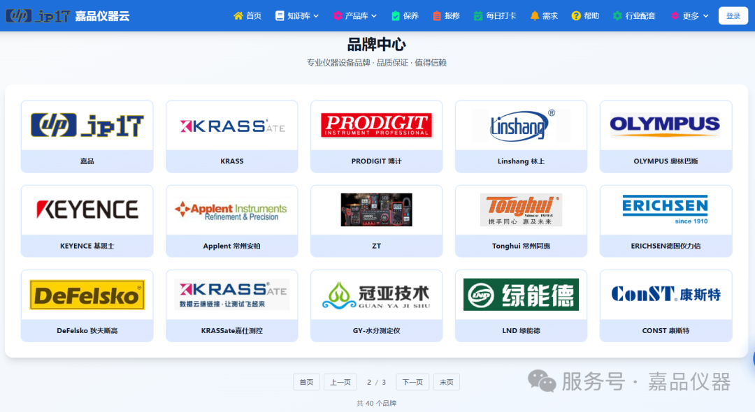
Task: Click the 2 / 3 page indicator
Action: [x=377, y=382]
